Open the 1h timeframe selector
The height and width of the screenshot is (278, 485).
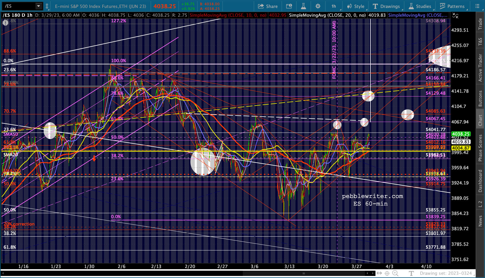[334, 6]
